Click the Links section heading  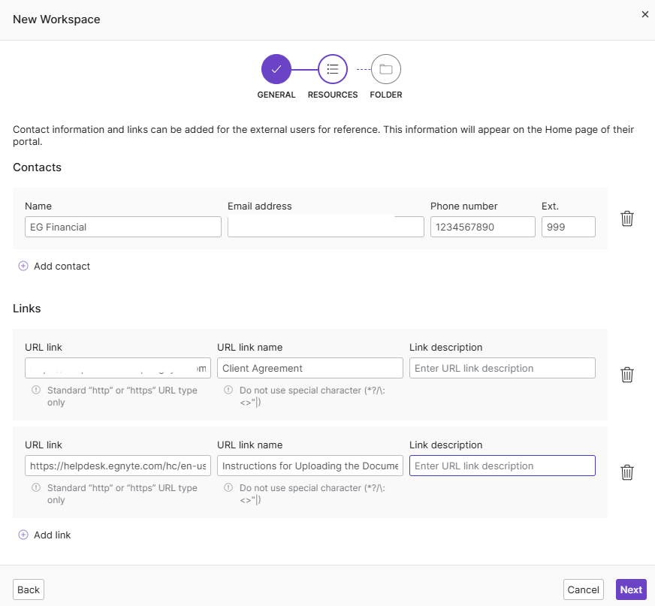click(x=27, y=309)
